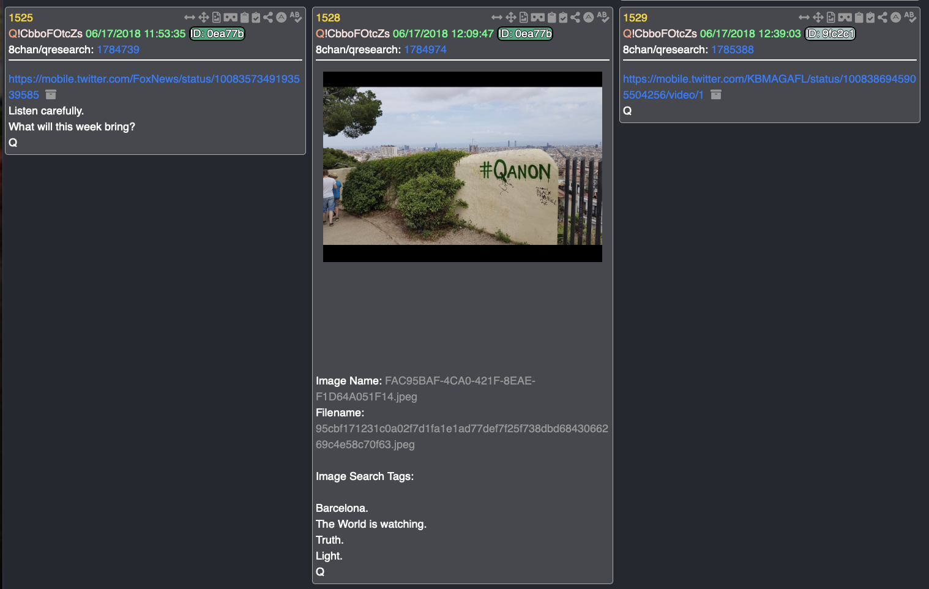Click the move cross-arrows icon on post 1528
Image resolution: width=929 pixels, height=589 pixels.
[x=511, y=18]
